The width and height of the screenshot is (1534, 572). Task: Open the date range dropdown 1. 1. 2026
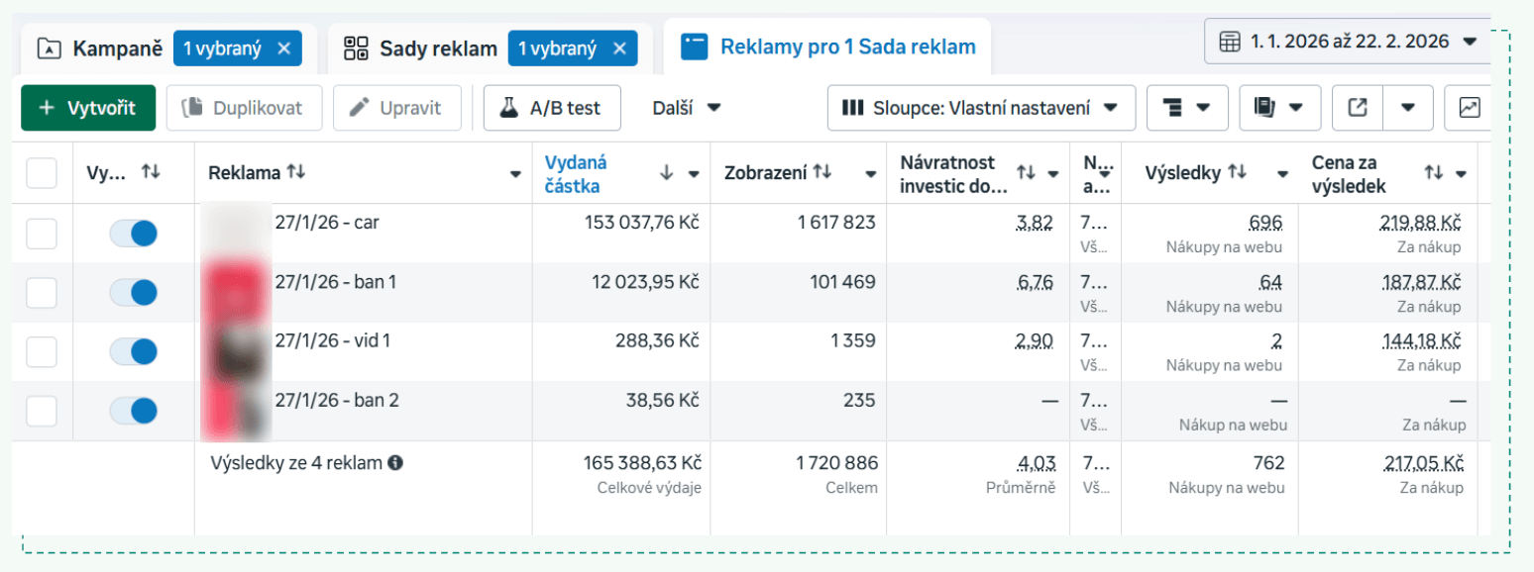pos(1348,42)
